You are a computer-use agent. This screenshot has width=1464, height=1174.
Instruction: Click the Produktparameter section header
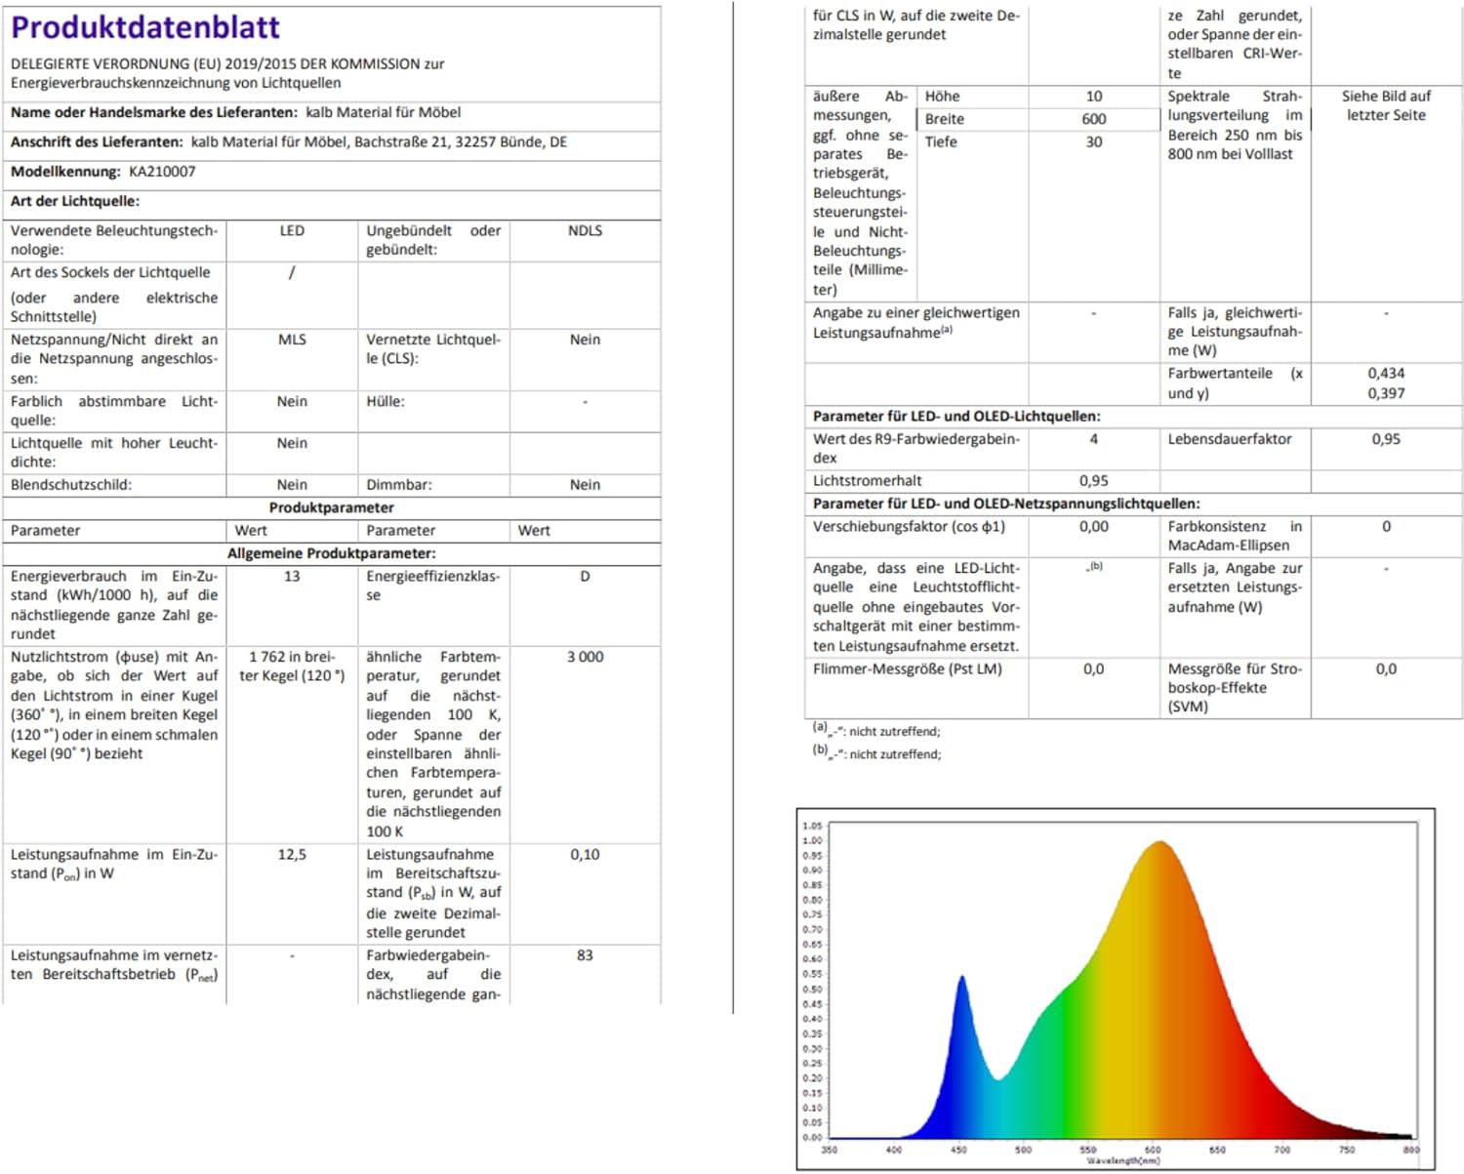tap(331, 507)
